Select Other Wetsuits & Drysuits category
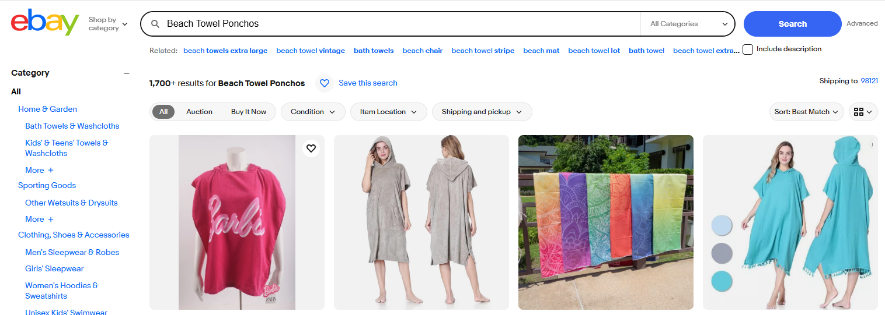Screen dimensions: 885x315 (x=71, y=203)
